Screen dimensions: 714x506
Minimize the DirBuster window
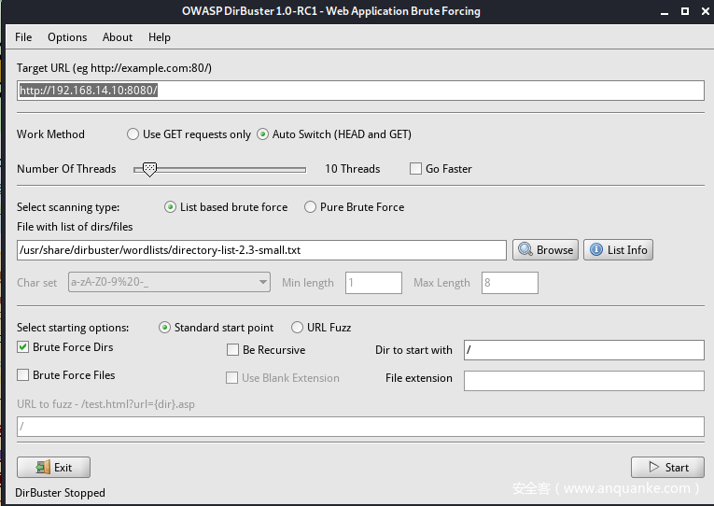(x=665, y=12)
